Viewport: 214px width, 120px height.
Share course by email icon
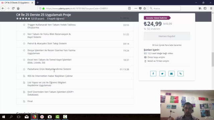point(172,74)
